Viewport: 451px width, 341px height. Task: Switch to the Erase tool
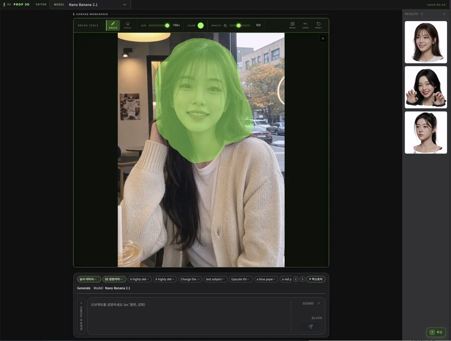pyautogui.click(x=128, y=25)
